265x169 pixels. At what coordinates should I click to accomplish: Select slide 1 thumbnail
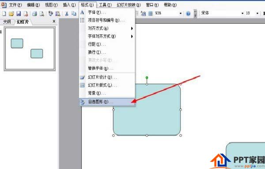(30, 49)
